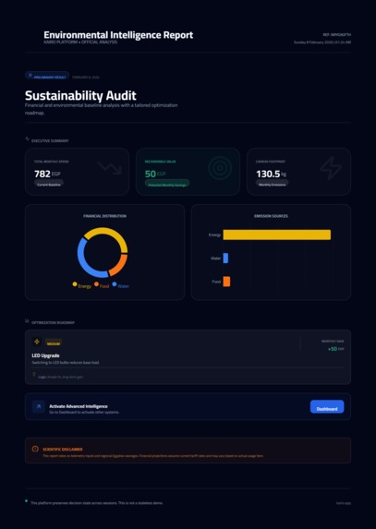Click the "Environmental Intelligence Report" title
Screen dimensions: 376x529
(x=118, y=35)
